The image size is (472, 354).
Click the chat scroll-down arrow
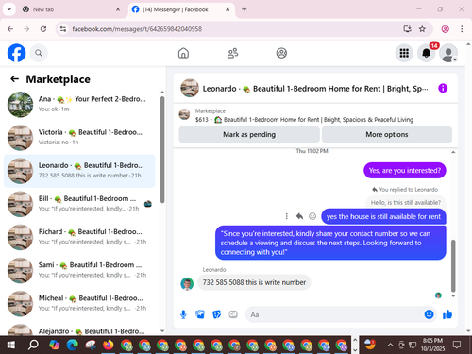453,295
